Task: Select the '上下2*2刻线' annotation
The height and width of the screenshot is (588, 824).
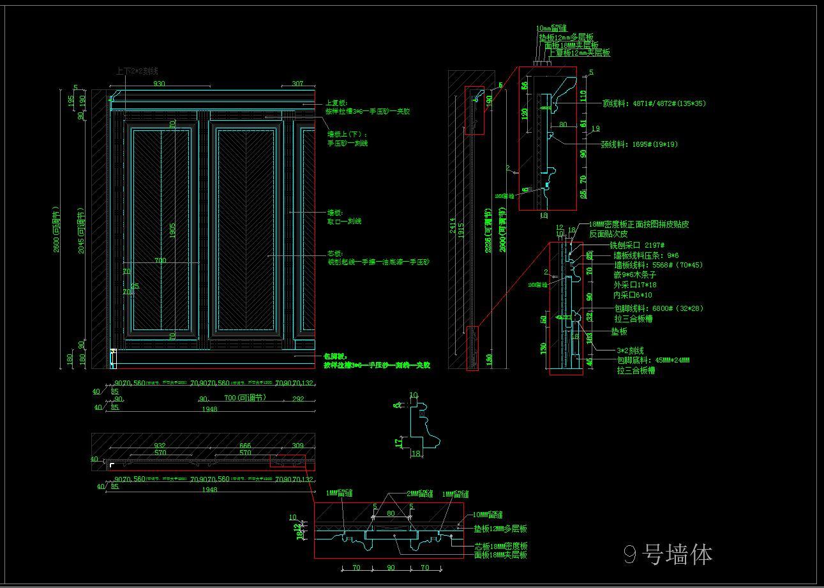Action: (x=137, y=72)
